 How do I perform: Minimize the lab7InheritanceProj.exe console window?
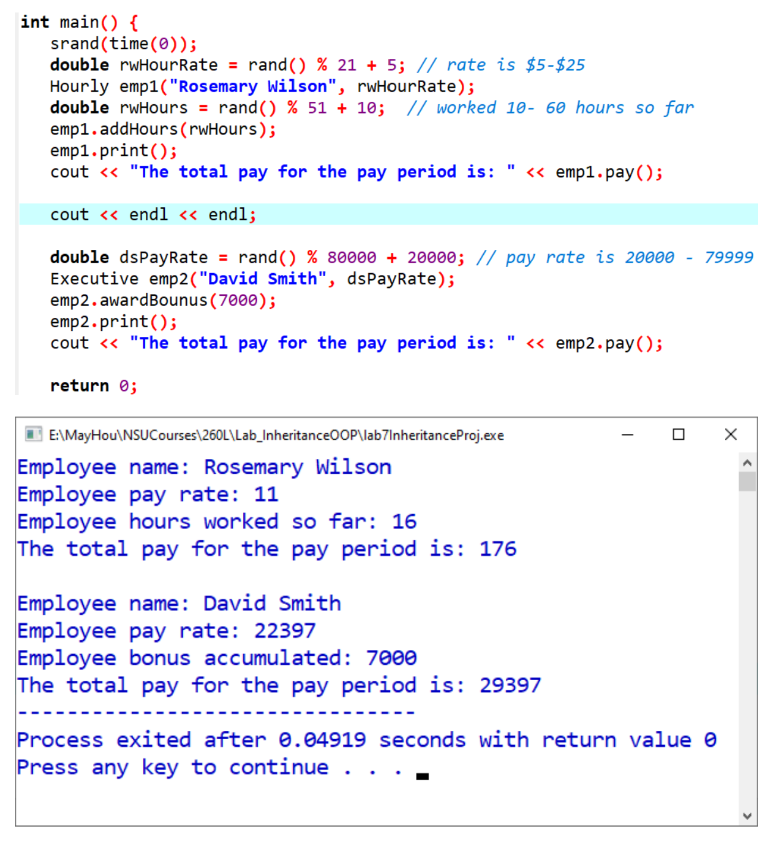click(x=627, y=434)
